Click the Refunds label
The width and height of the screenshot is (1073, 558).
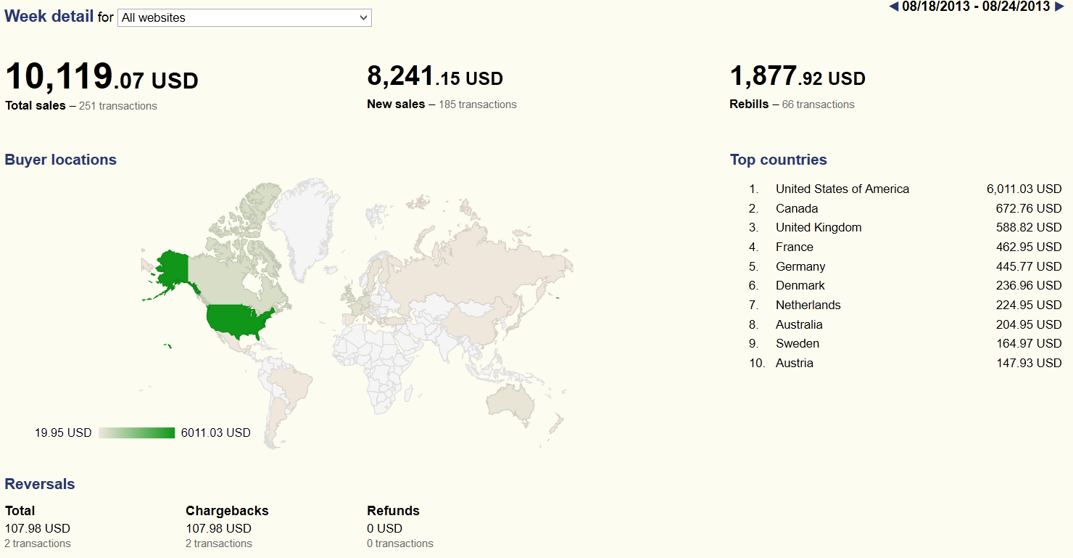pyautogui.click(x=393, y=511)
